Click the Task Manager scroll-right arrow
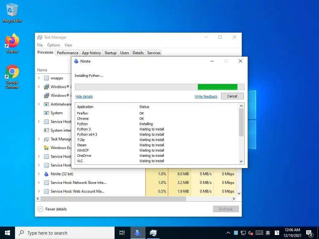 click(x=234, y=199)
